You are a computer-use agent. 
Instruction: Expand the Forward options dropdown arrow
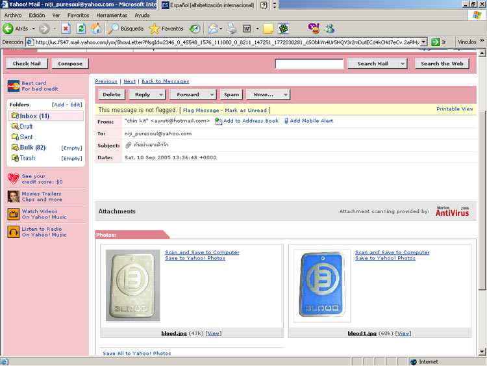212,94
